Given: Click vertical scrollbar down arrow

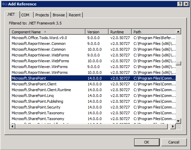Looking at the screenshot, I should click(x=178, y=121).
